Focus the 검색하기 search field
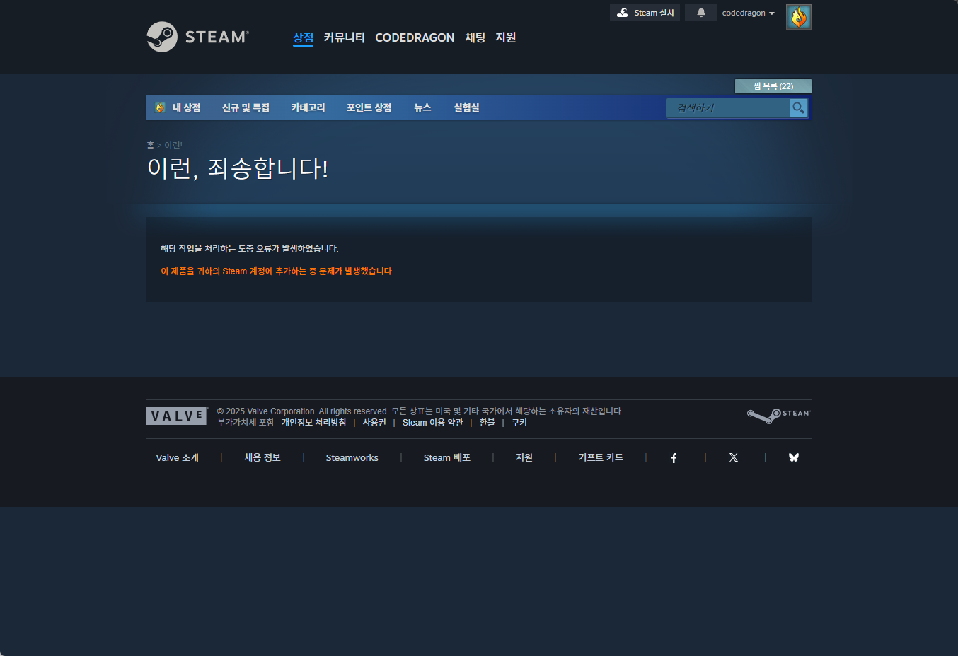This screenshot has height=656, width=958. (728, 107)
